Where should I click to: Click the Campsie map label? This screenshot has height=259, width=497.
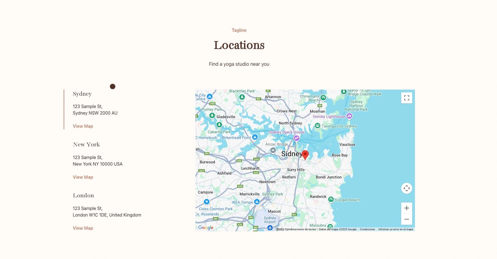pyautogui.click(x=205, y=192)
